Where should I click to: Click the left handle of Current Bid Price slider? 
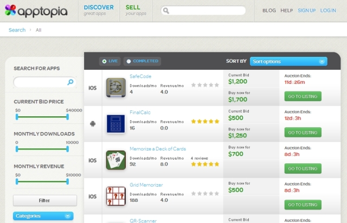coord(17,117)
